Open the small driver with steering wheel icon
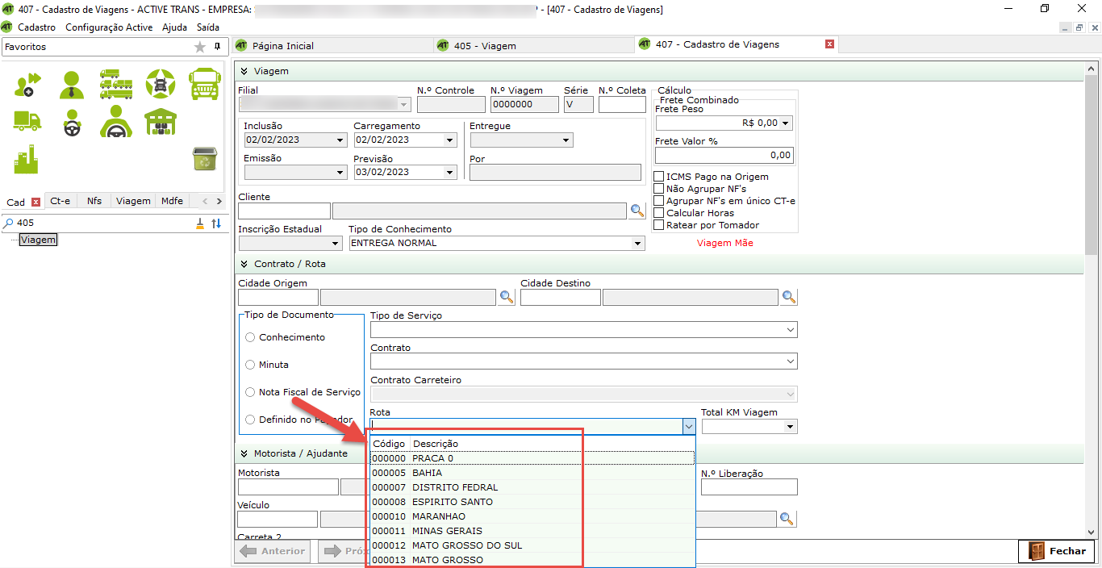 point(72,123)
